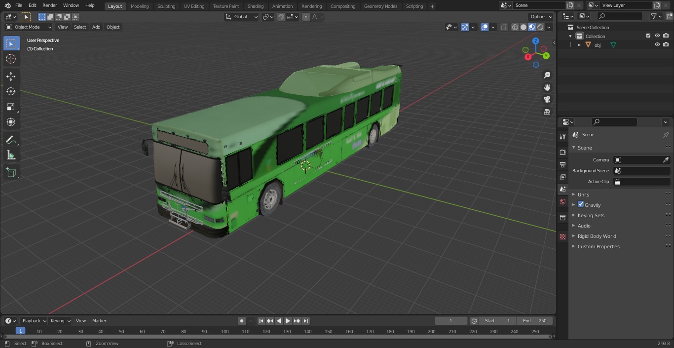Open View Layer properties tab
Viewport: 674px width, 348px height.
point(562,177)
